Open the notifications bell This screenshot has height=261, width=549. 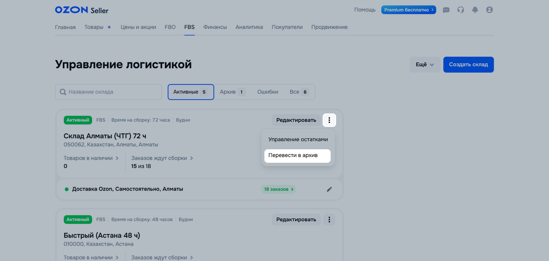coord(475,10)
